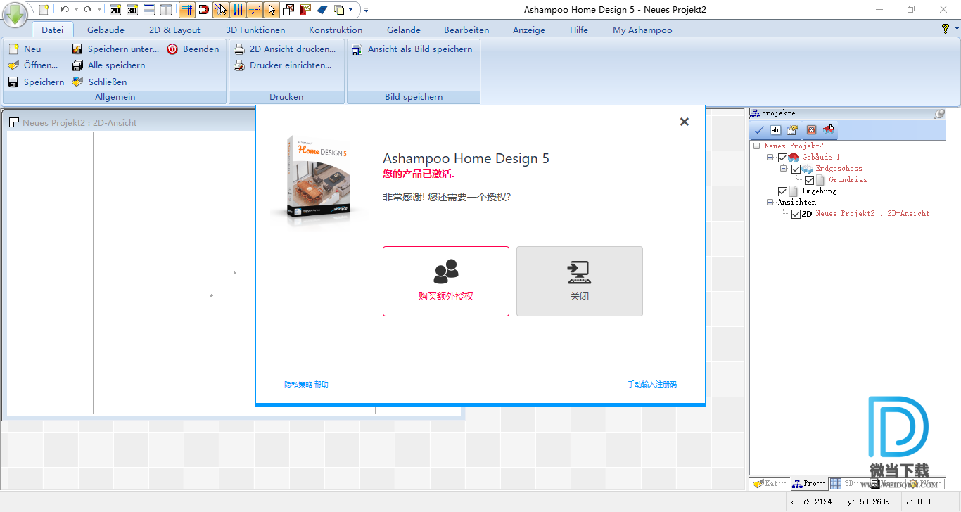Collapse the Erdgeschoss tree node
Viewport: 961px width, 512px height.
pos(784,169)
